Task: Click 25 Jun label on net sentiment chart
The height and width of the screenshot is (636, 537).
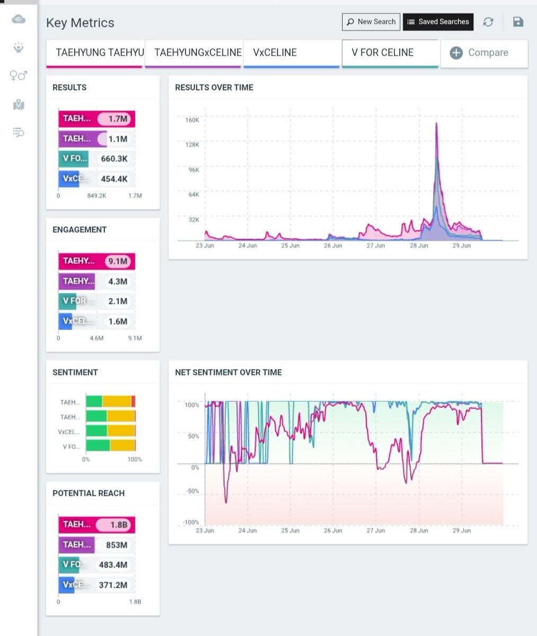Action: click(x=290, y=531)
